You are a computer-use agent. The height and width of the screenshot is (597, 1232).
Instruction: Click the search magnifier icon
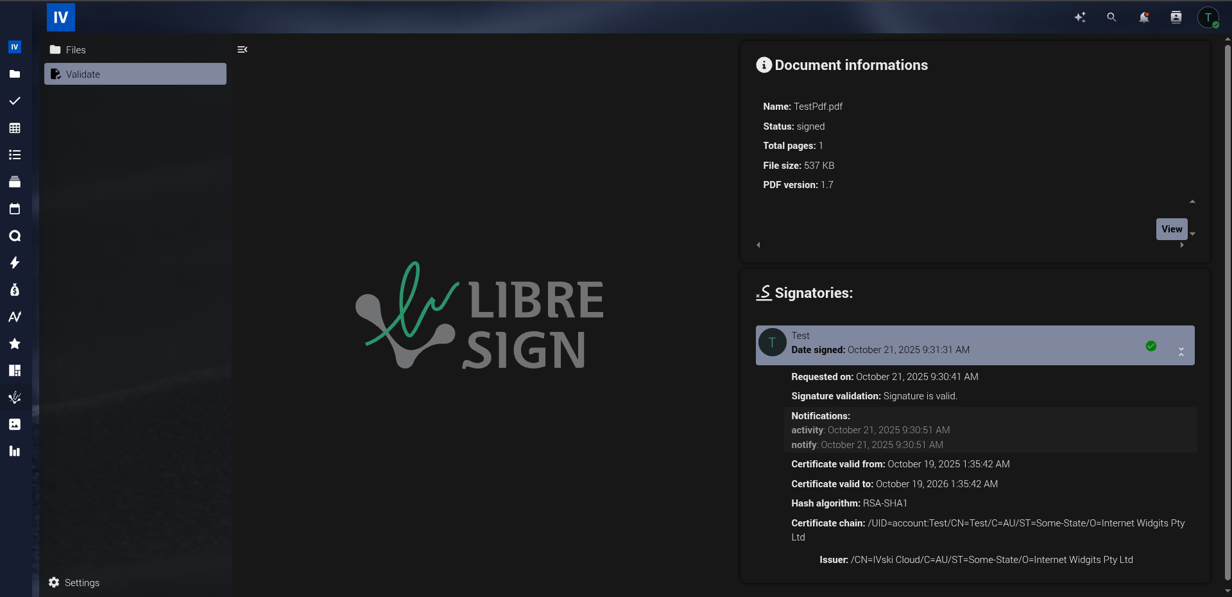pos(1111,17)
